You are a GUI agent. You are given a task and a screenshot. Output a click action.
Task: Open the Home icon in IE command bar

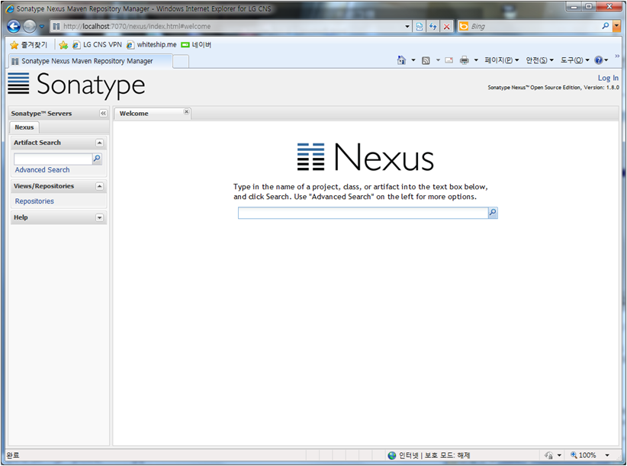pos(401,60)
